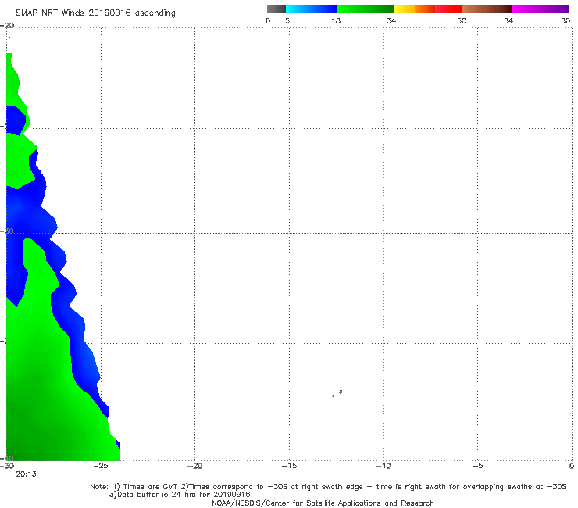Click the color bar label '34'

tap(391, 21)
